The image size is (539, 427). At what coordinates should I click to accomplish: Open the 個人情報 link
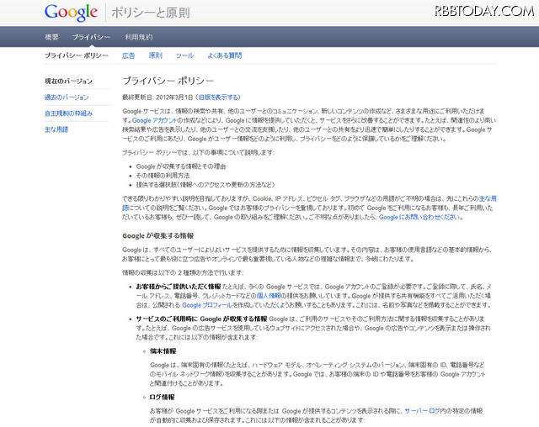269,296
